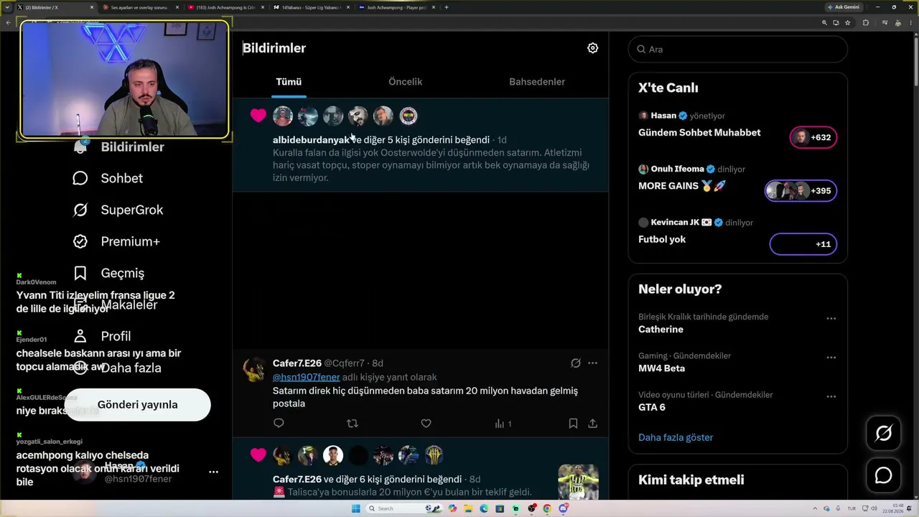Viewport: 919px width, 517px height.
Task: Click the Daha fazla göster link
Action: [x=676, y=437]
